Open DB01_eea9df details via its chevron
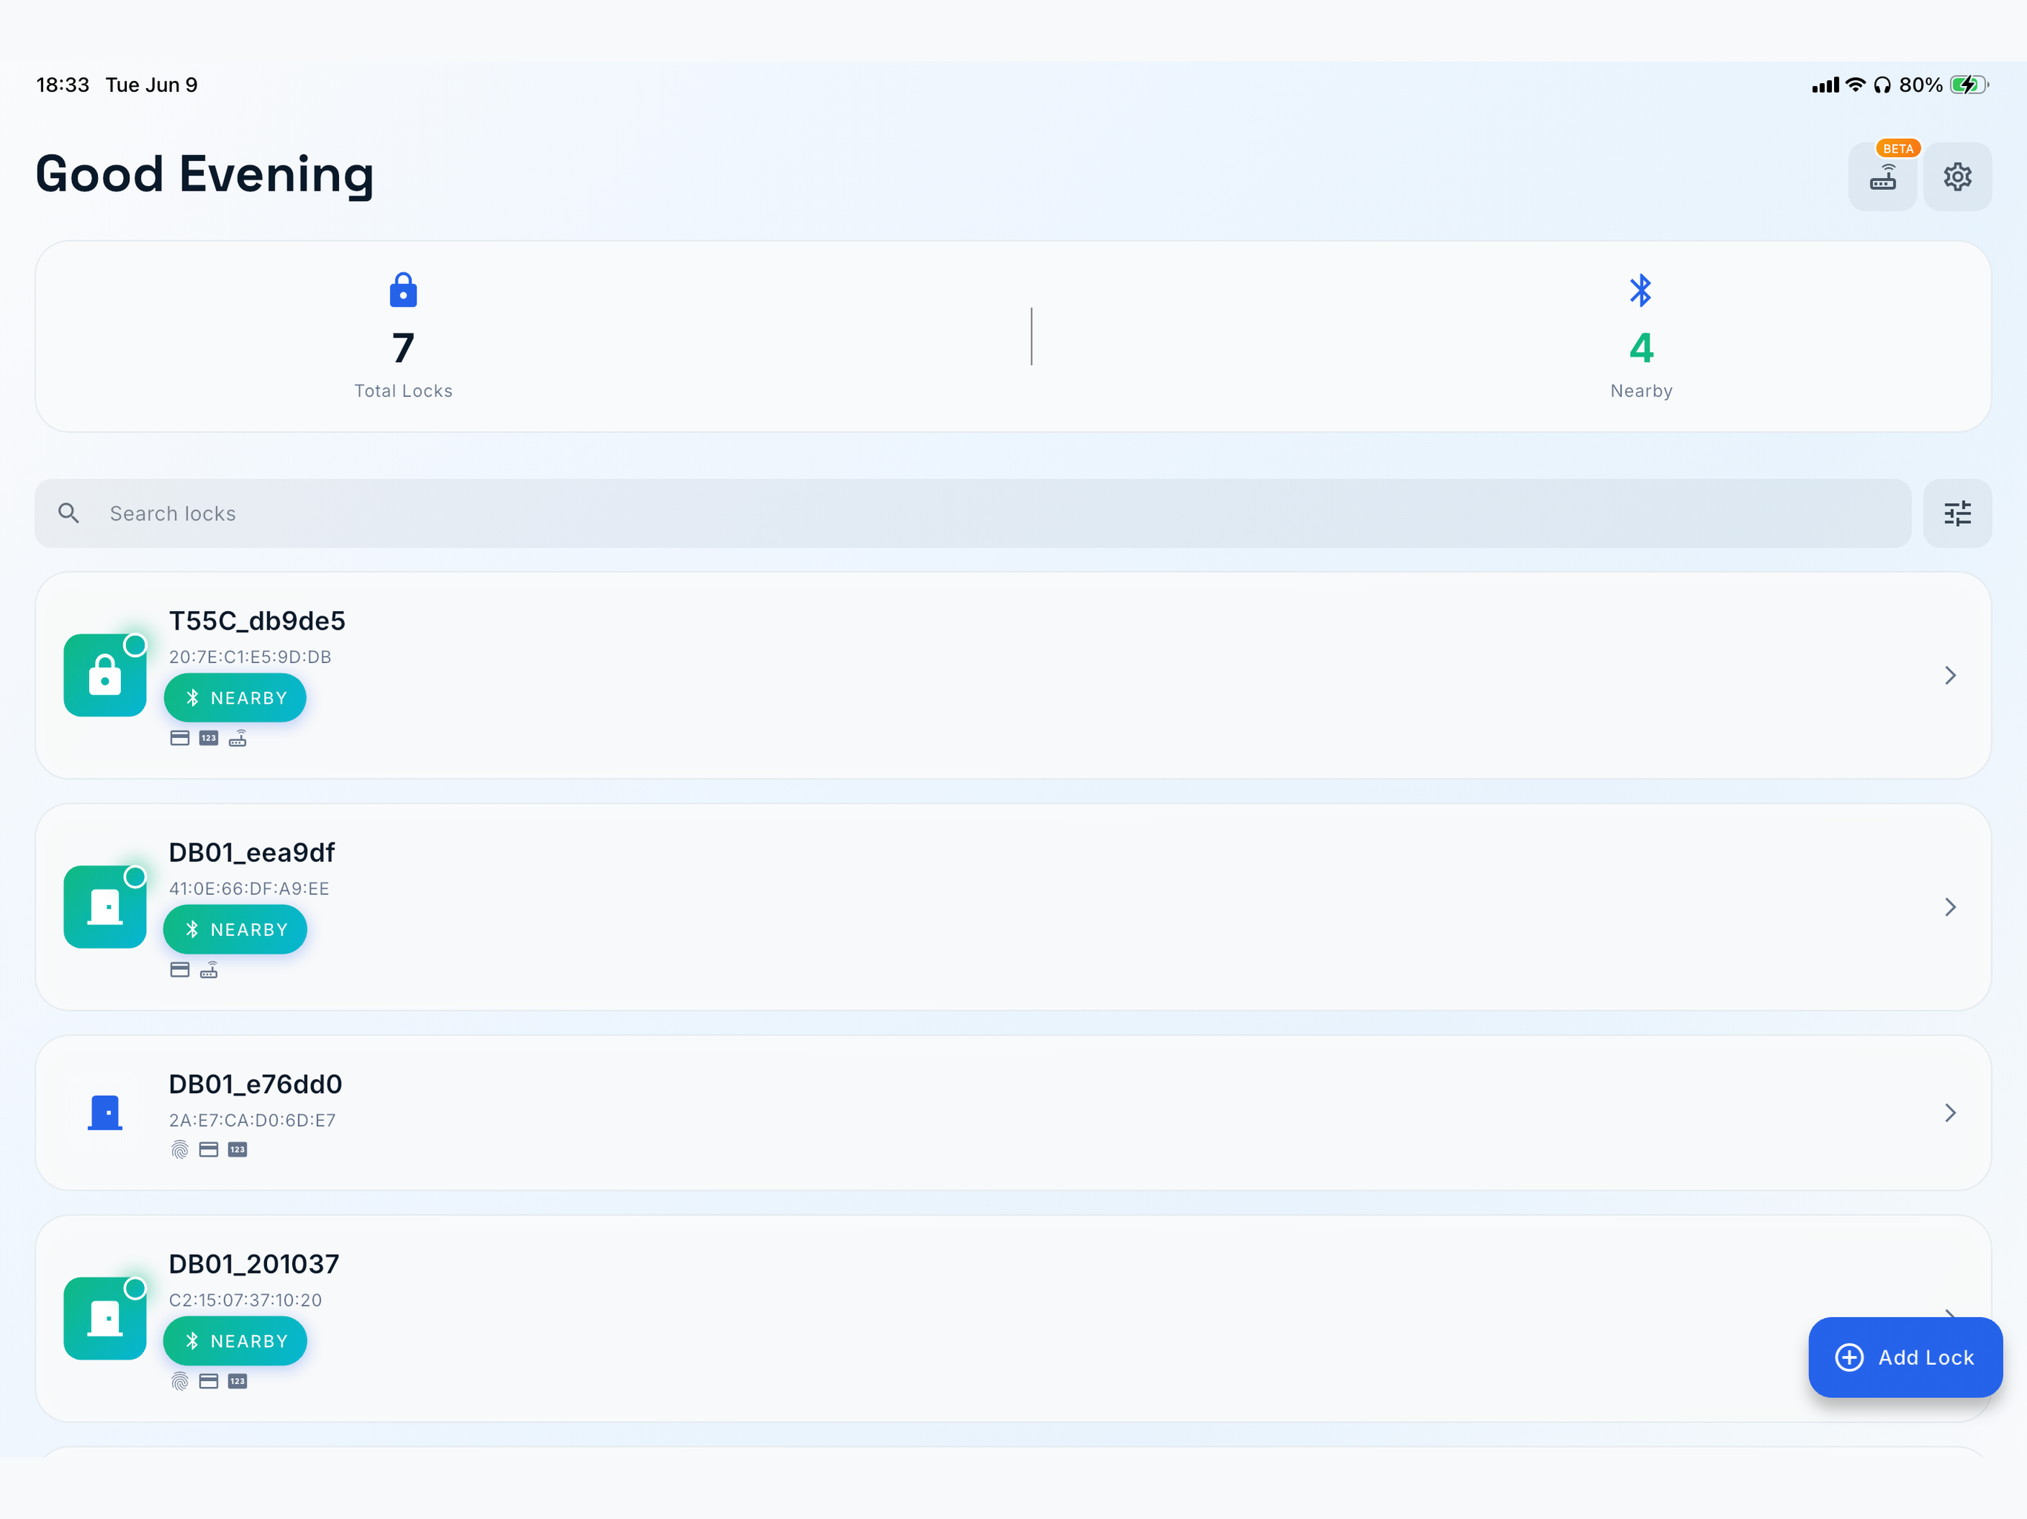The image size is (2027, 1519). click(x=1951, y=907)
